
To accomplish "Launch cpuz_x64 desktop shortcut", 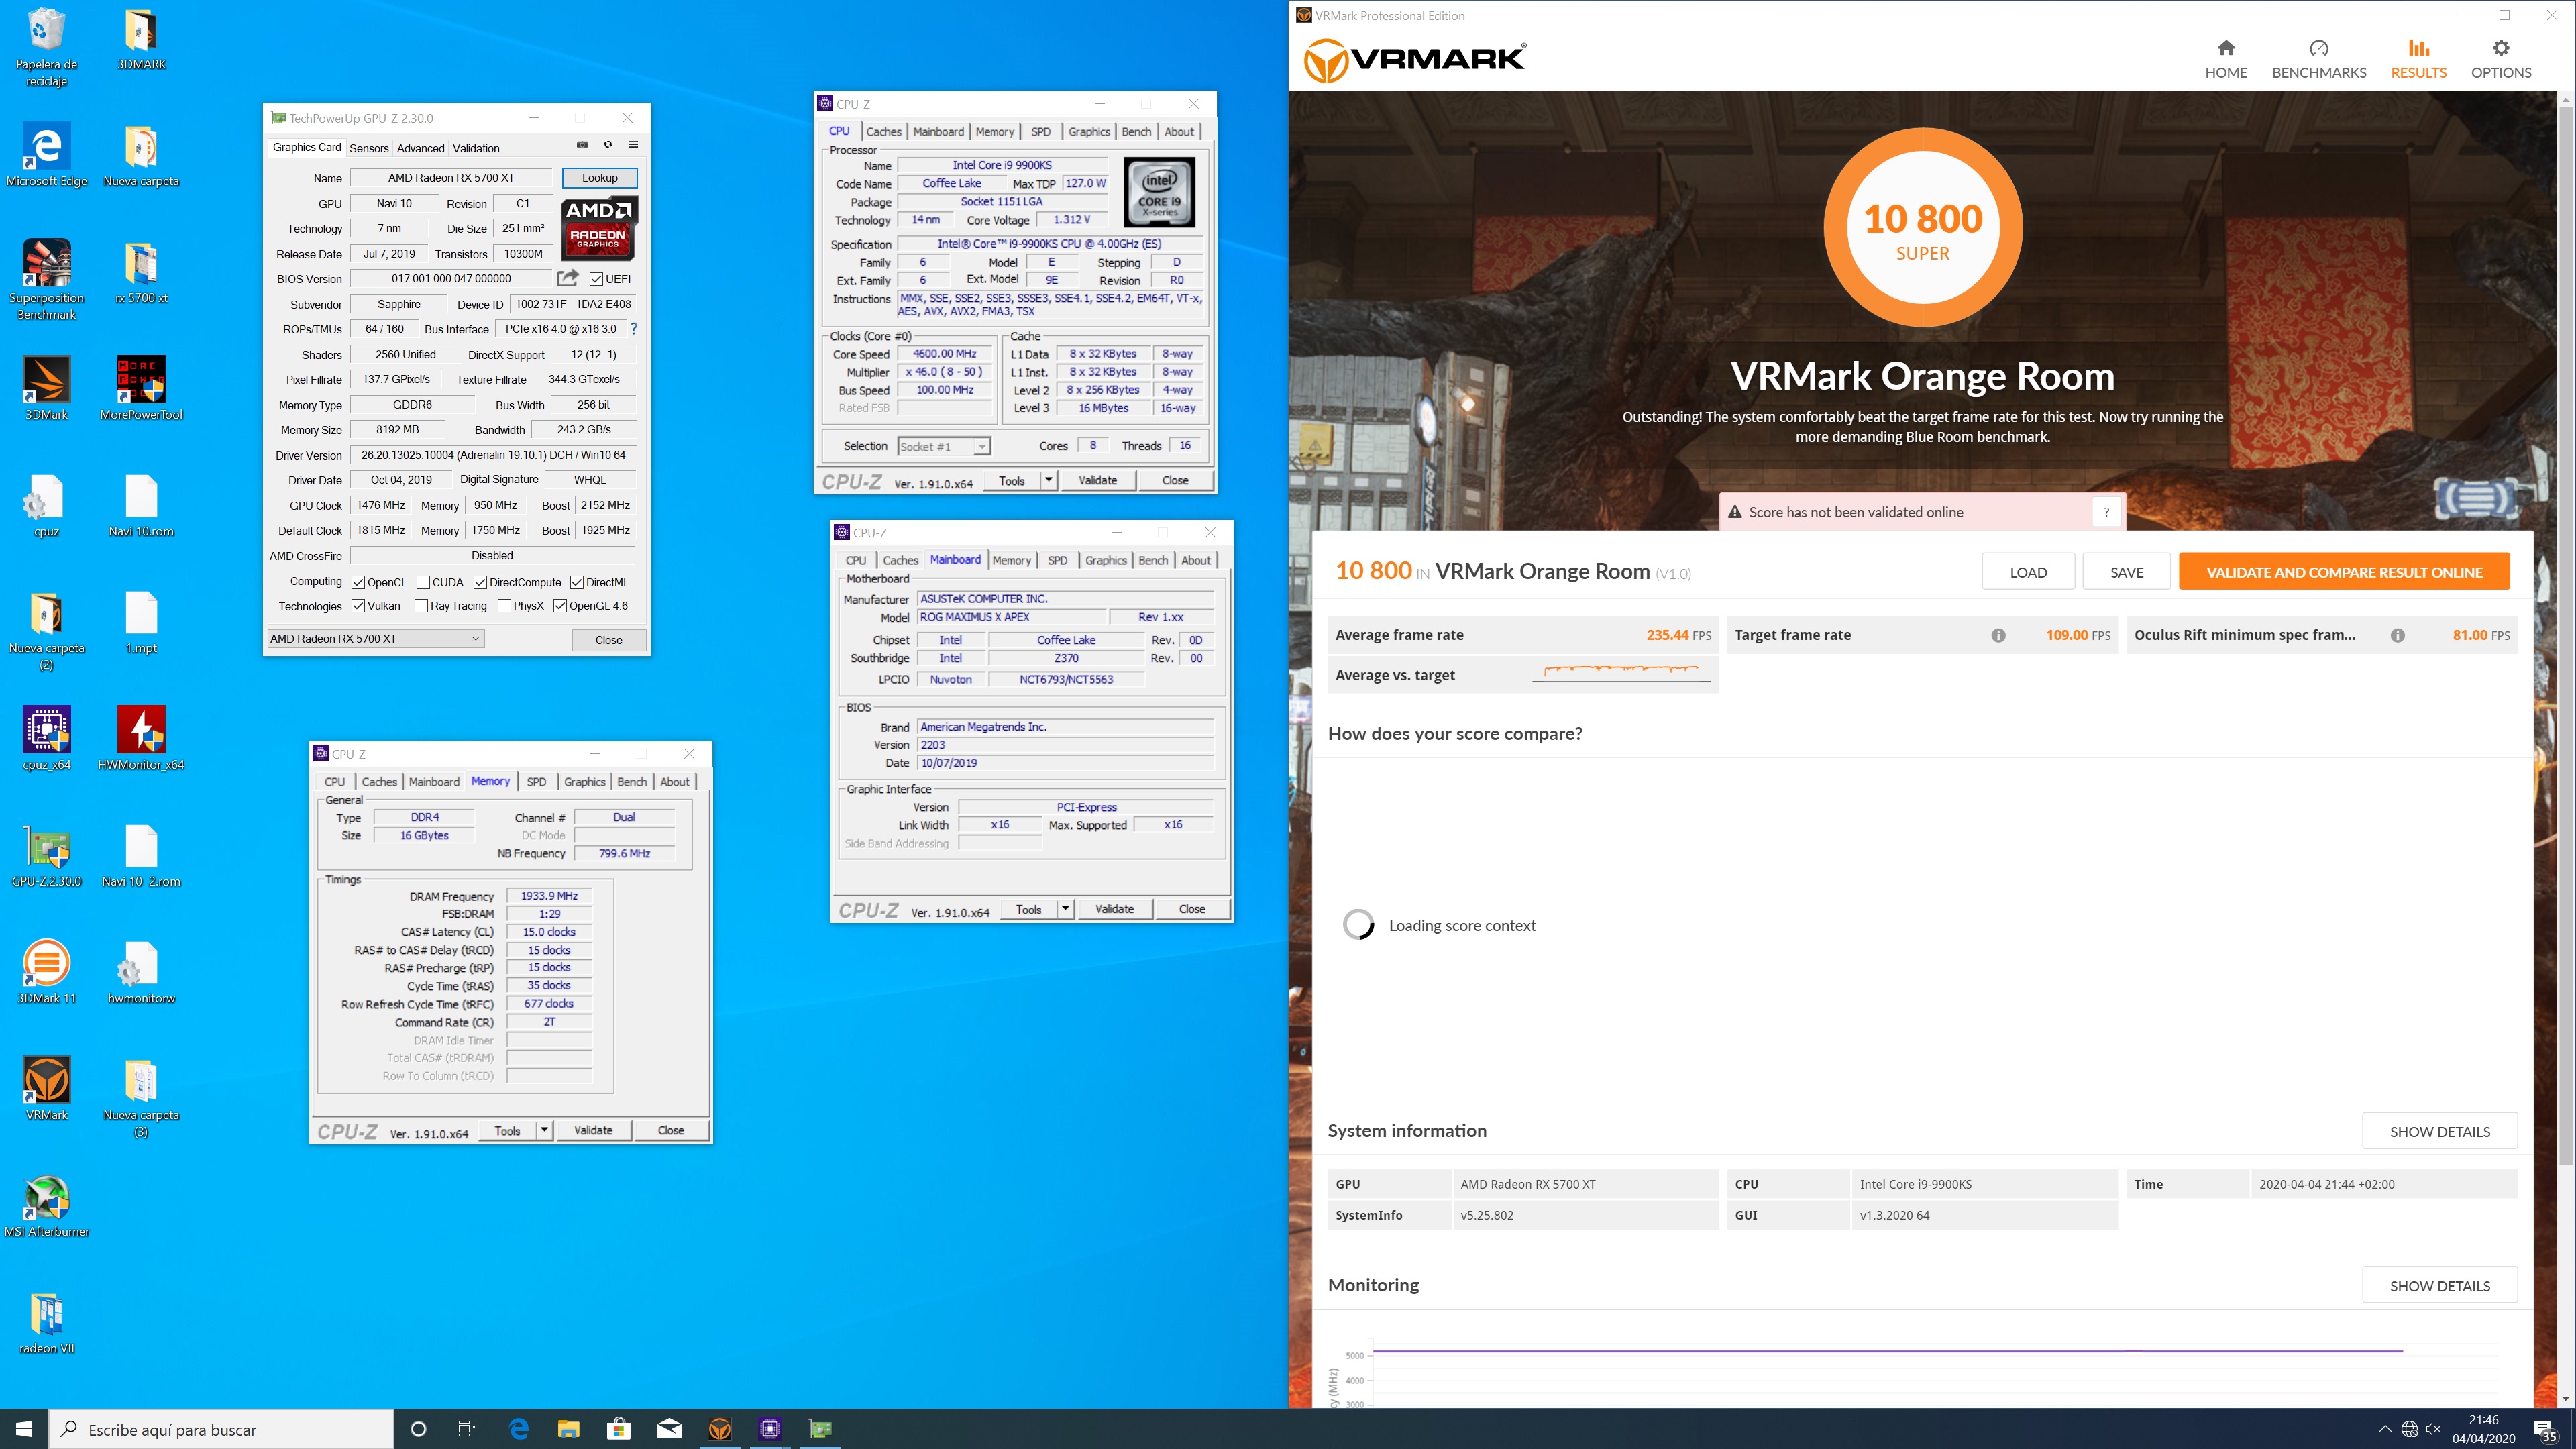I will click(x=46, y=738).
